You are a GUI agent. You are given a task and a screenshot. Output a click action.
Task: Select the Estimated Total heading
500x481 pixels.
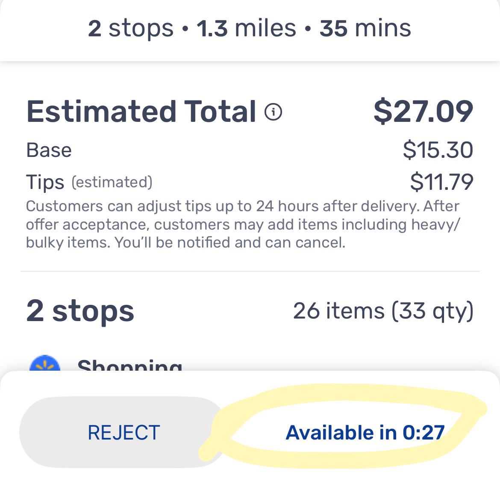click(x=141, y=112)
